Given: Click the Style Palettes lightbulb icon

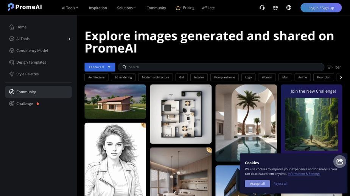Looking at the screenshot, I should [12, 74].
